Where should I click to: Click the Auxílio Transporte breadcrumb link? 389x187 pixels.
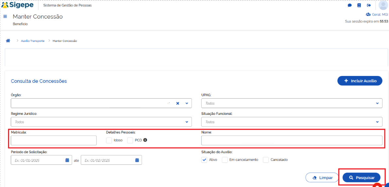33,41
